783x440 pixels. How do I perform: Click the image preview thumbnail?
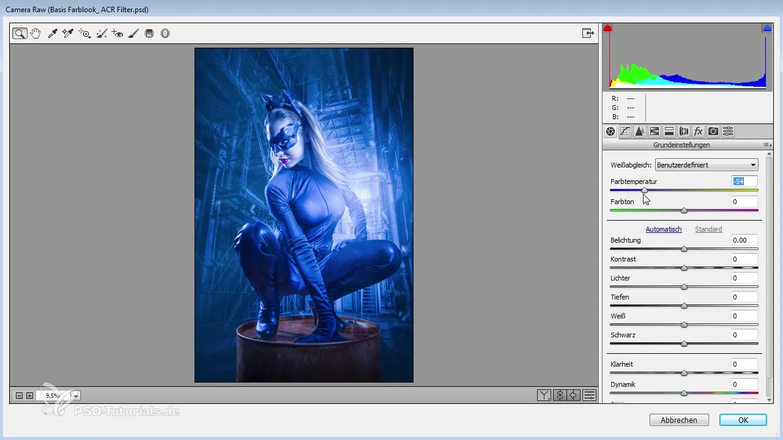tap(304, 215)
